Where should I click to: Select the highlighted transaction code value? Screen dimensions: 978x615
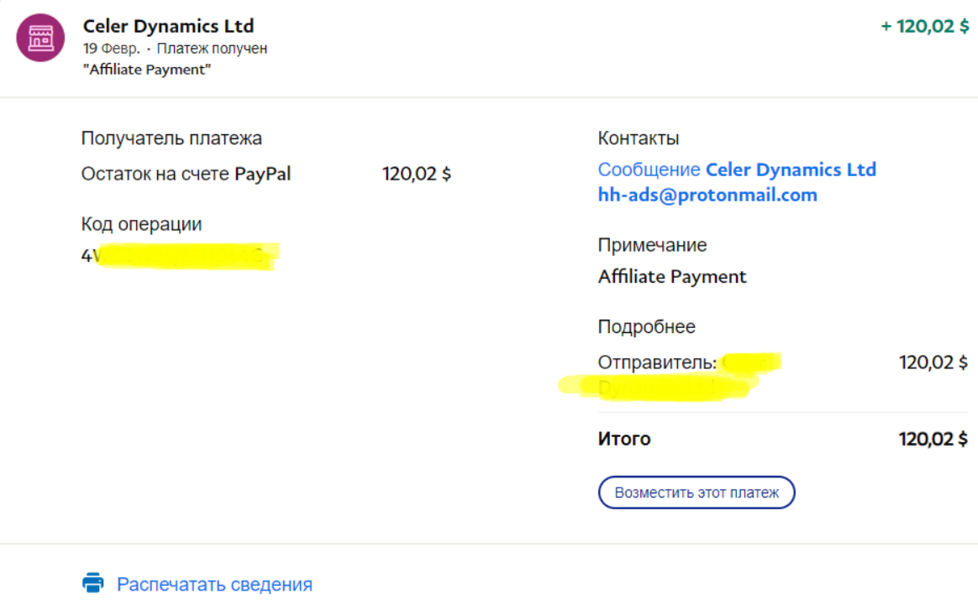click(180, 256)
